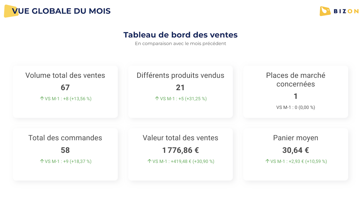Open Places de marché concernées card
This screenshot has width=363, height=211.
[x=296, y=92]
